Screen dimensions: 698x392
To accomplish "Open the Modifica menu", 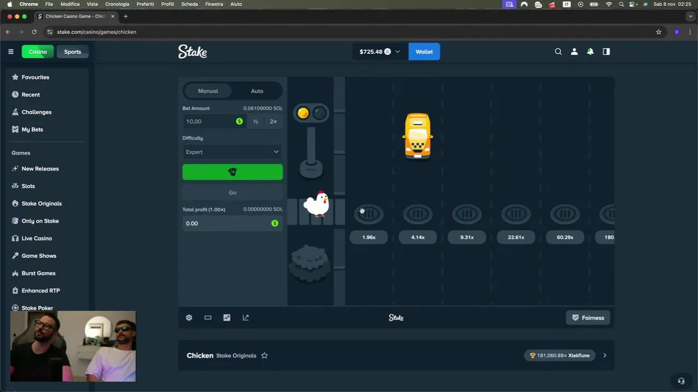I will click(x=70, y=4).
